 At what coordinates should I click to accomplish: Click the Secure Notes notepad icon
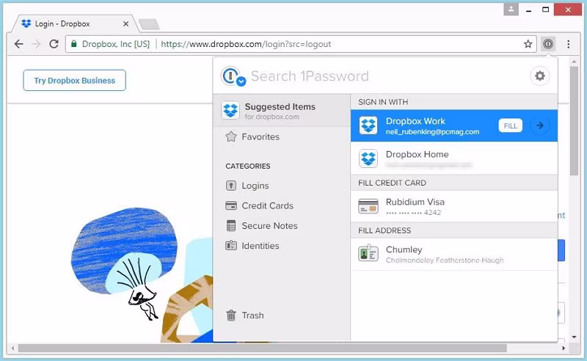click(231, 225)
